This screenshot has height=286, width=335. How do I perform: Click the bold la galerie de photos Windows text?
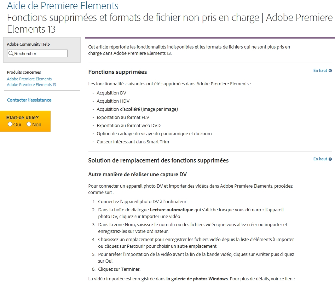point(197,279)
